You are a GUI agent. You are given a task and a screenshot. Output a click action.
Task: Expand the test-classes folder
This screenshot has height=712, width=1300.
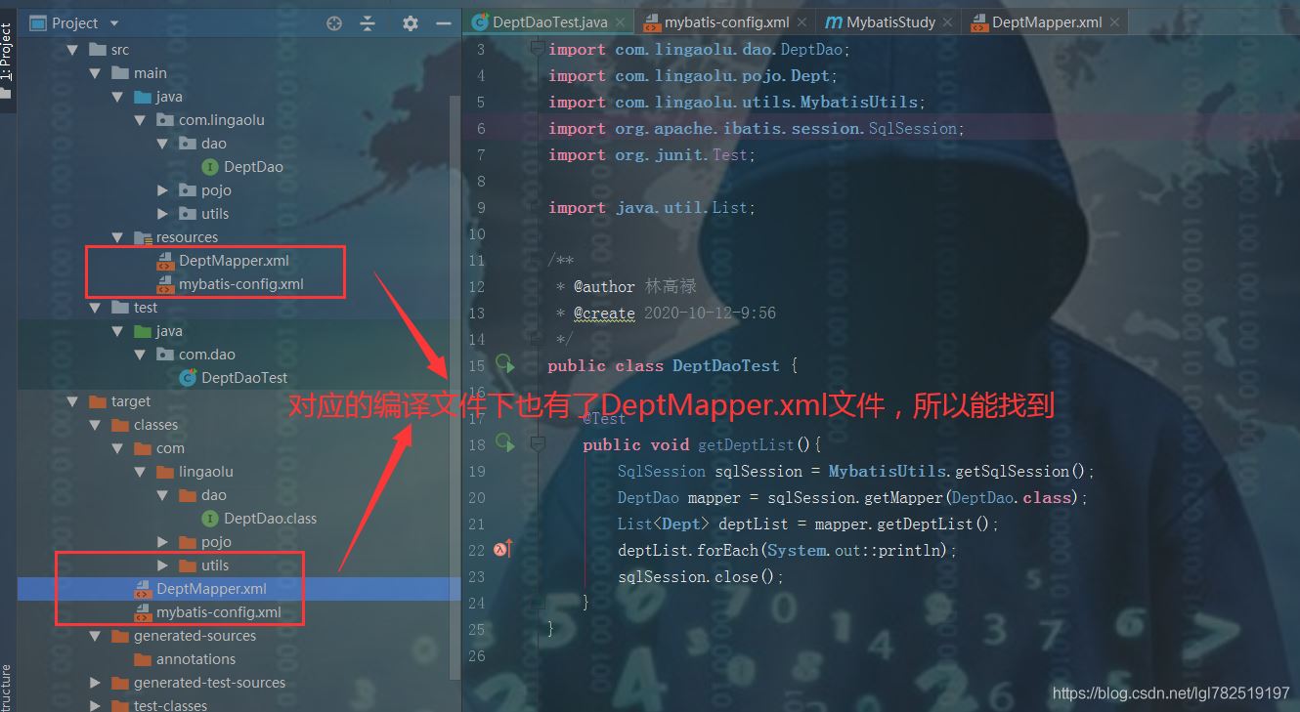95,705
